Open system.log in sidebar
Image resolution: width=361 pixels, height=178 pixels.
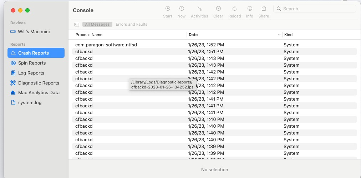(x=36, y=102)
